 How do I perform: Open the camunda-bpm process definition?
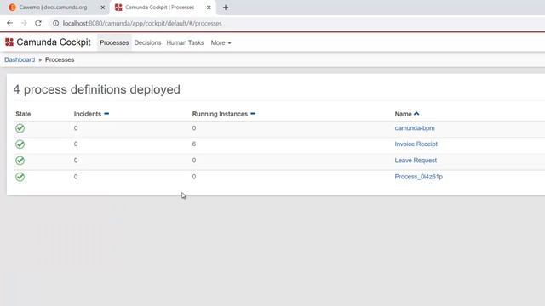tap(415, 128)
